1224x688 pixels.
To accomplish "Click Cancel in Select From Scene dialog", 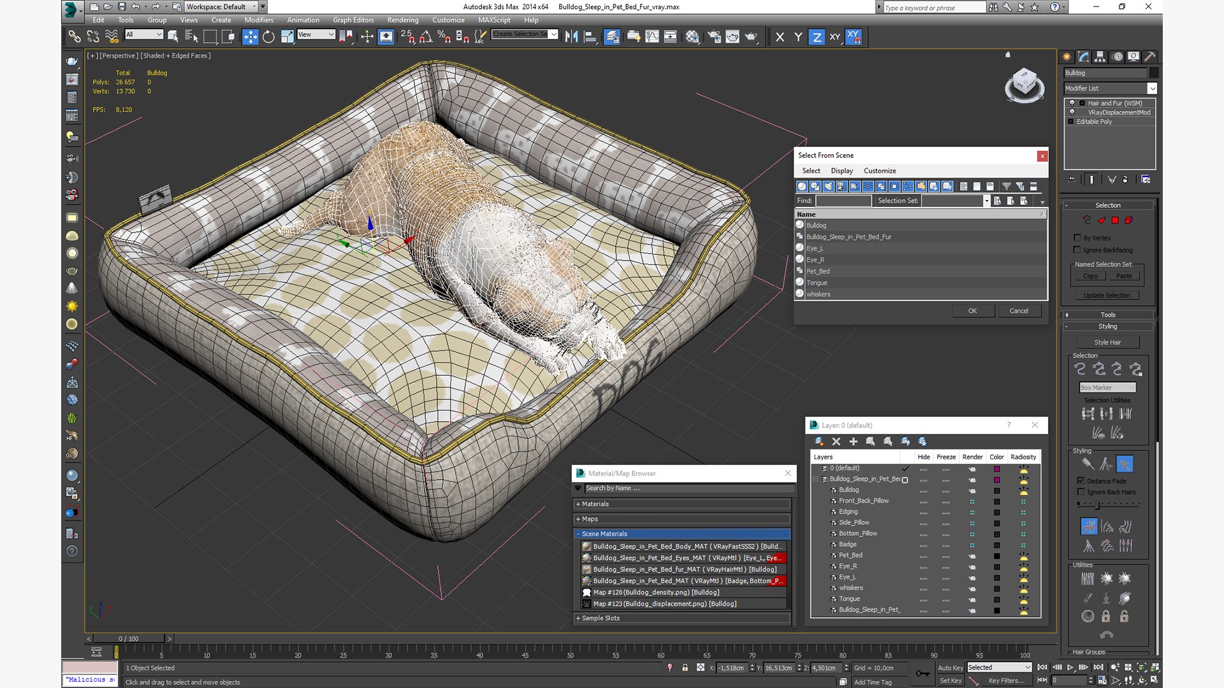I will (1019, 311).
